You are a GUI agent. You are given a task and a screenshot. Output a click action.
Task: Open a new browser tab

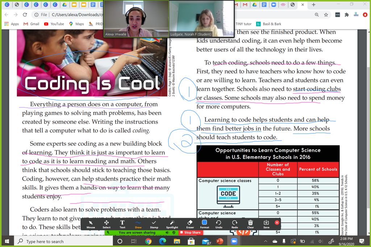pos(313,4)
